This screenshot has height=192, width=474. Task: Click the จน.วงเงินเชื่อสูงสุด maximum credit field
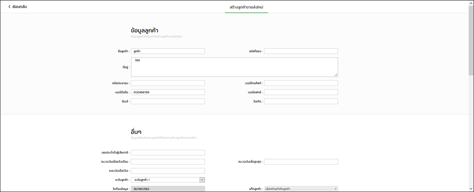[x=301, y=162]
